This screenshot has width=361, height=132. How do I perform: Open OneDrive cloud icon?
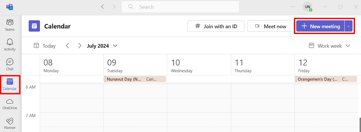[x=10, y=104]
